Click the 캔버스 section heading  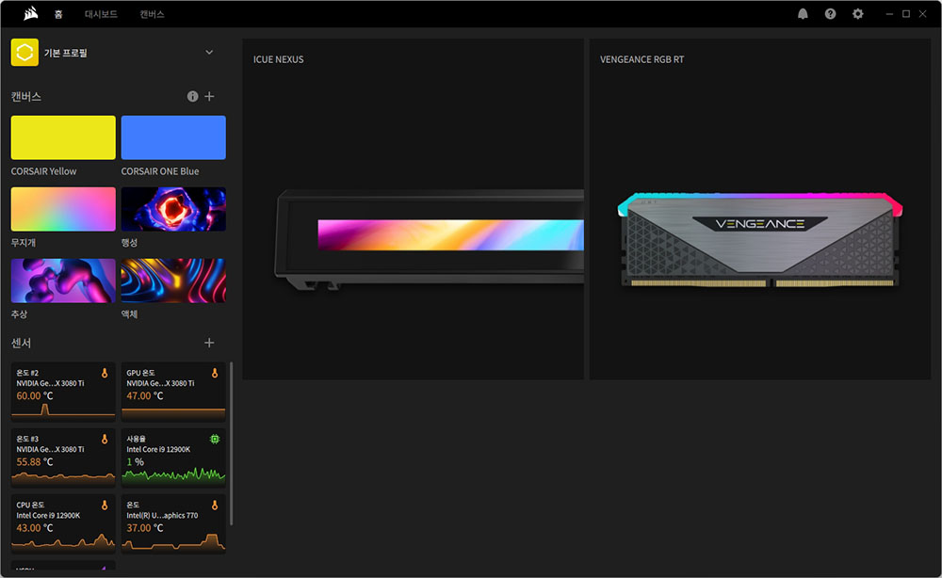(x=25, y=97)
